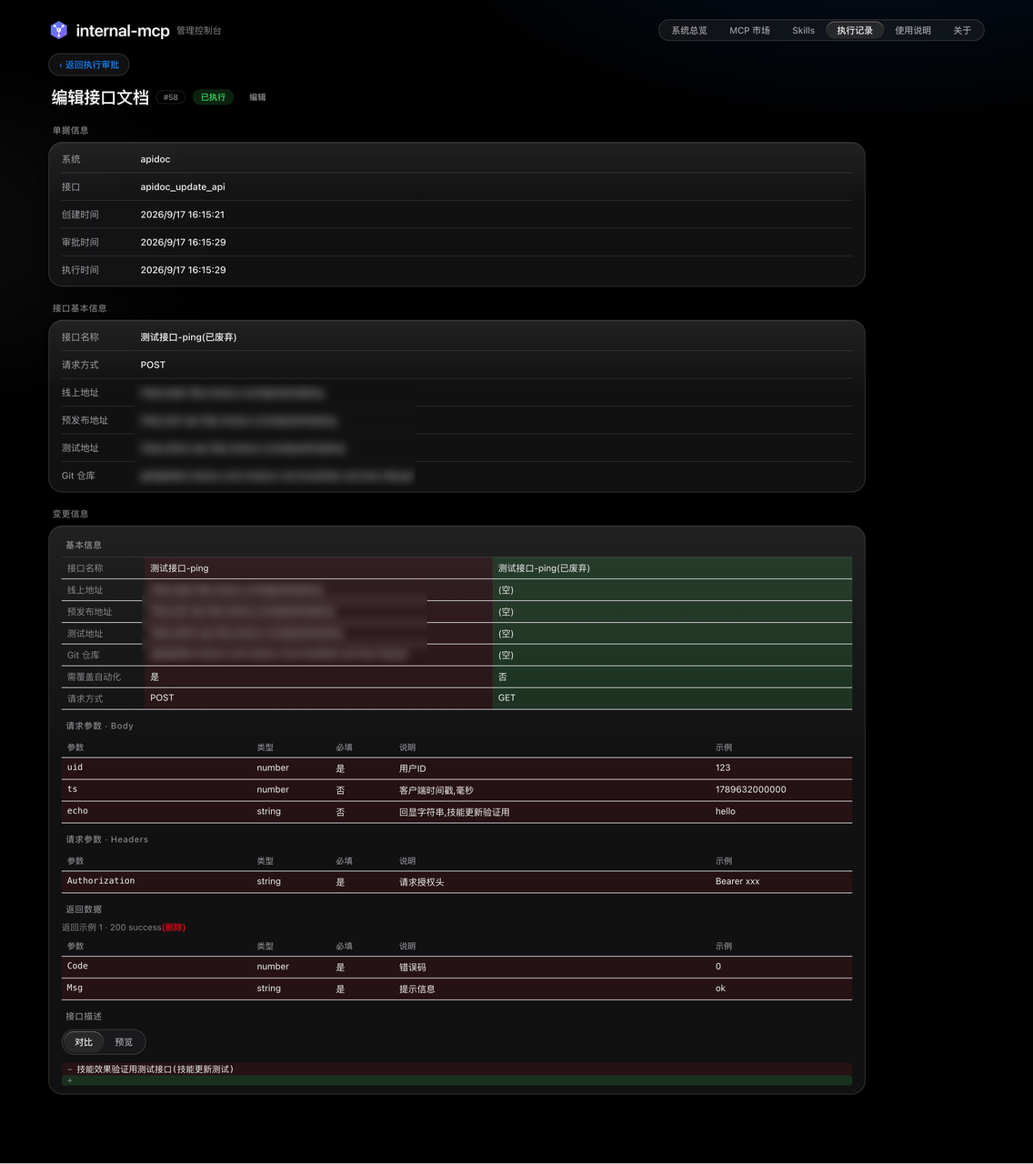Viewport: 1033px width, 1164px height.
Task: Click the POST value in 接口基本信息
Action: pos(153,365)
